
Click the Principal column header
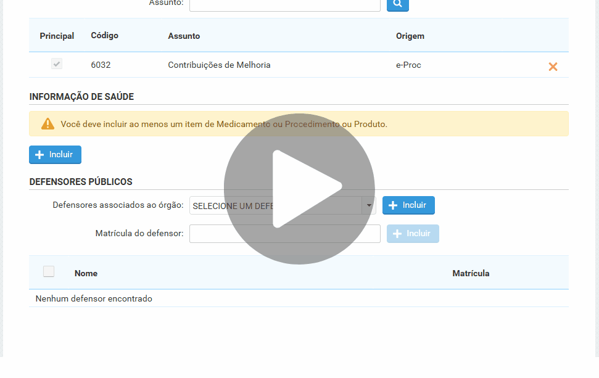(x=57, y=36)
